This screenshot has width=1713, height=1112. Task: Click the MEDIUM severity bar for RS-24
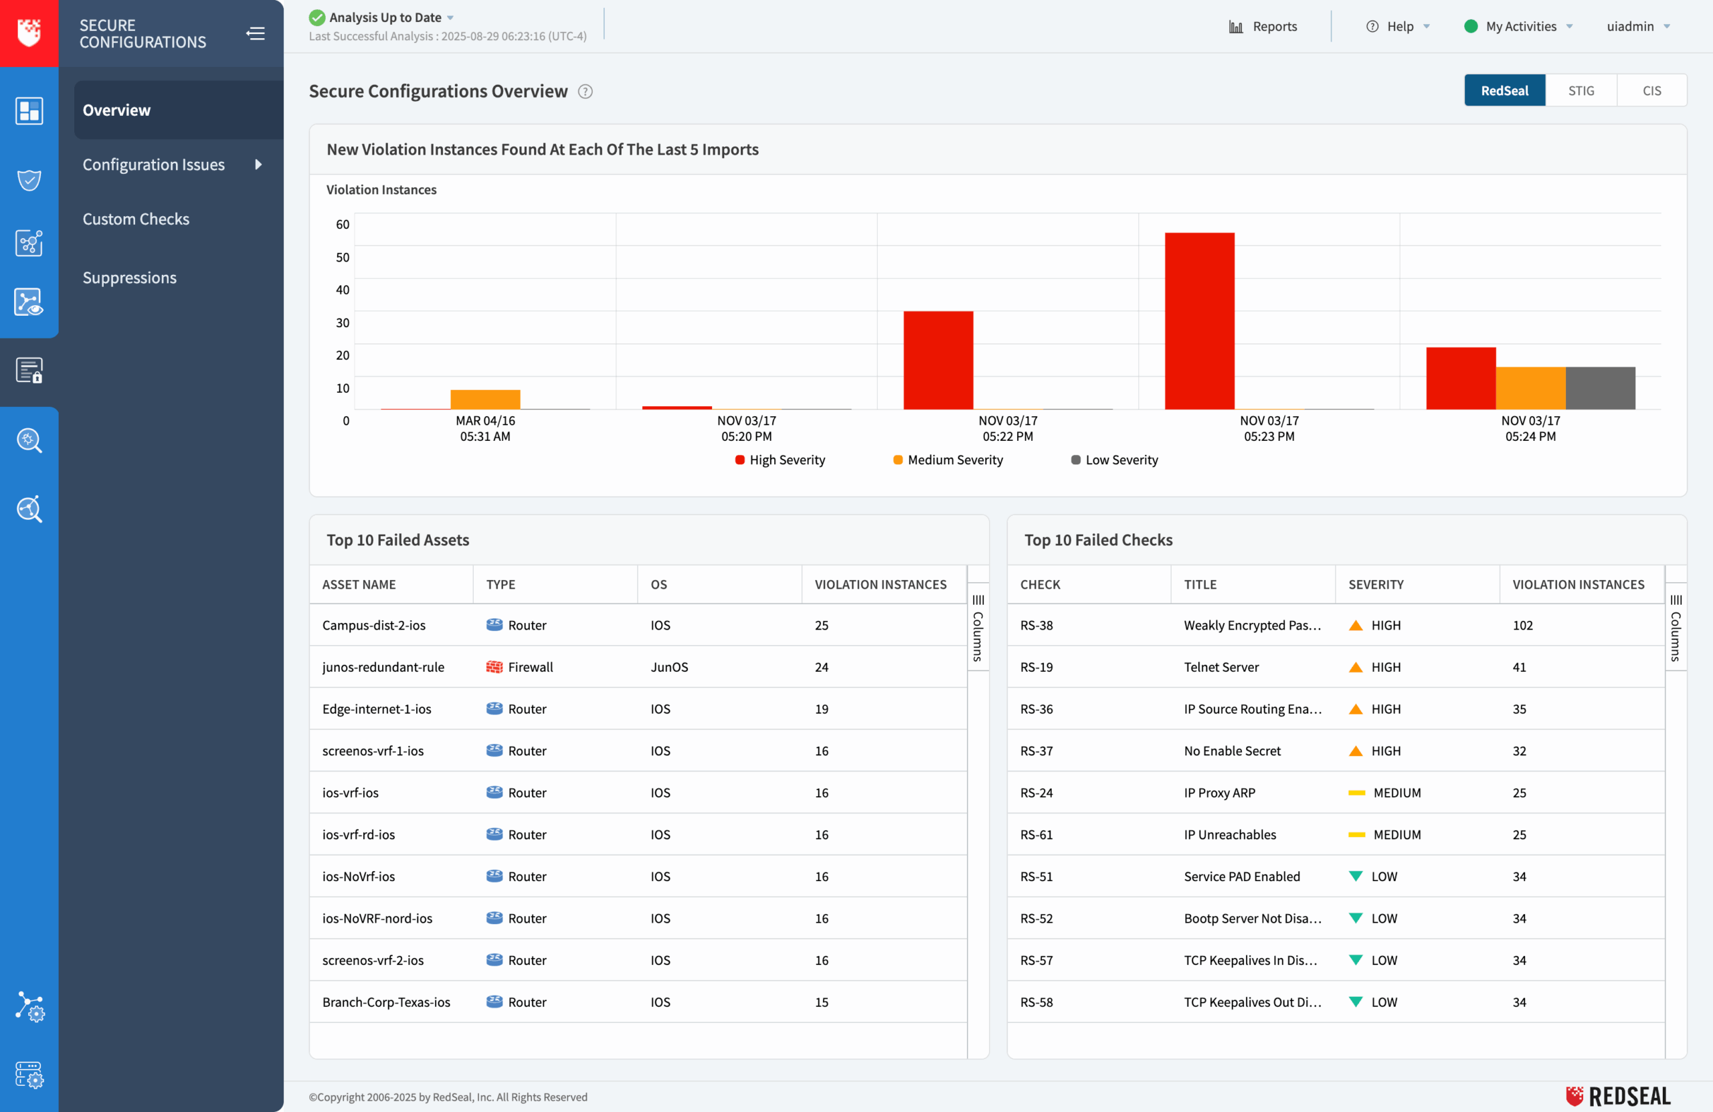point(1357,792)
